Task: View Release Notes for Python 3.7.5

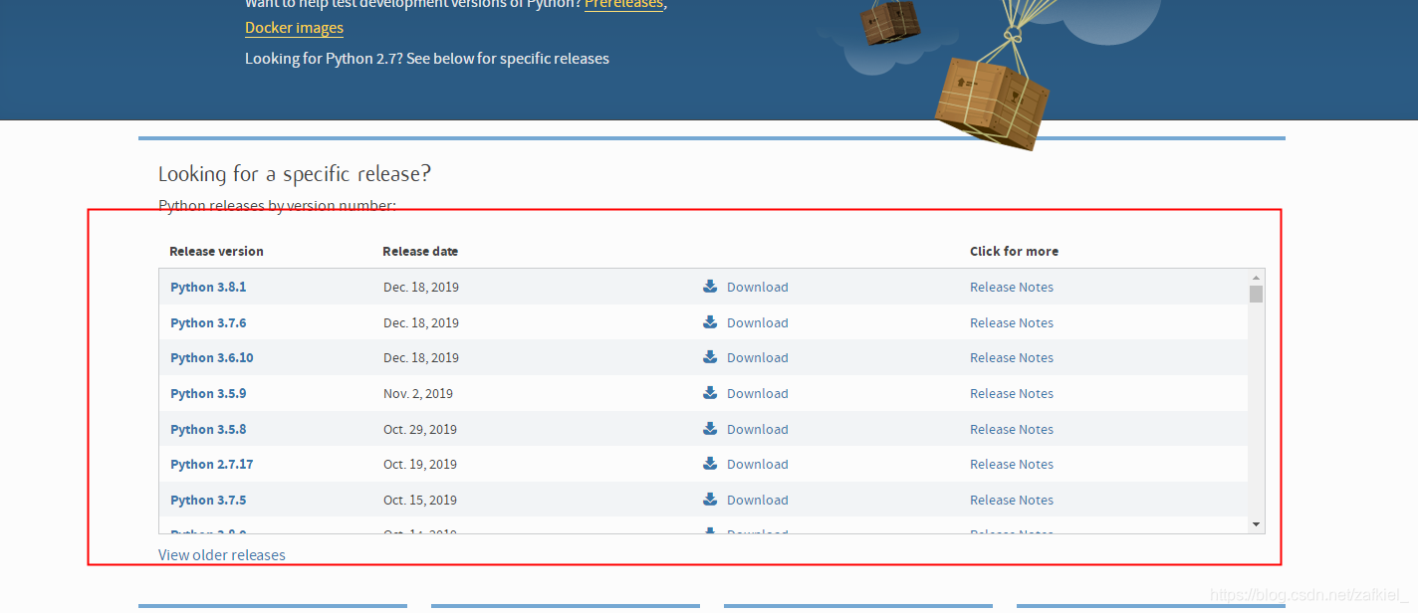Action: [1012, 500]
